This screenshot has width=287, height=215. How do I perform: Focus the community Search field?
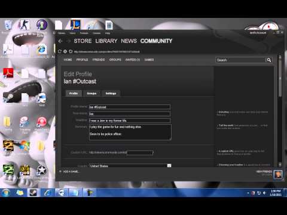[x=241, y=60]
